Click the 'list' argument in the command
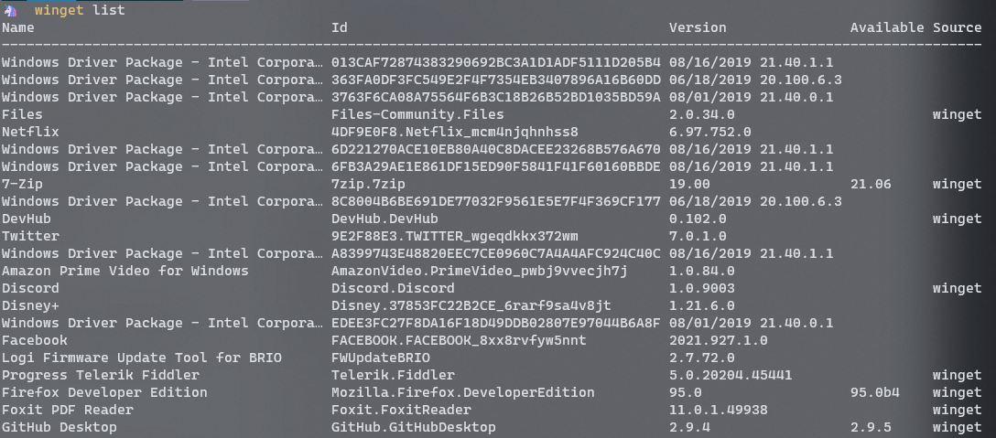 click(x=109, y=10)
